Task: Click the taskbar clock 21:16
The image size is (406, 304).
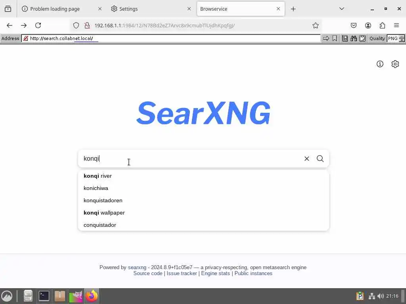Action: tap(392, 296)
